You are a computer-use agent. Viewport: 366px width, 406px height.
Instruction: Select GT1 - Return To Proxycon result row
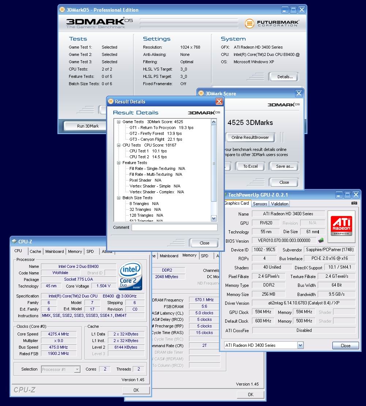click(161, 128)
